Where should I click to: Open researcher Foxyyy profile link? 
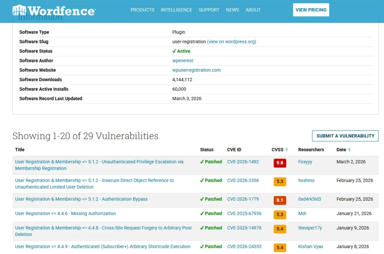click(x=305, y=162)
